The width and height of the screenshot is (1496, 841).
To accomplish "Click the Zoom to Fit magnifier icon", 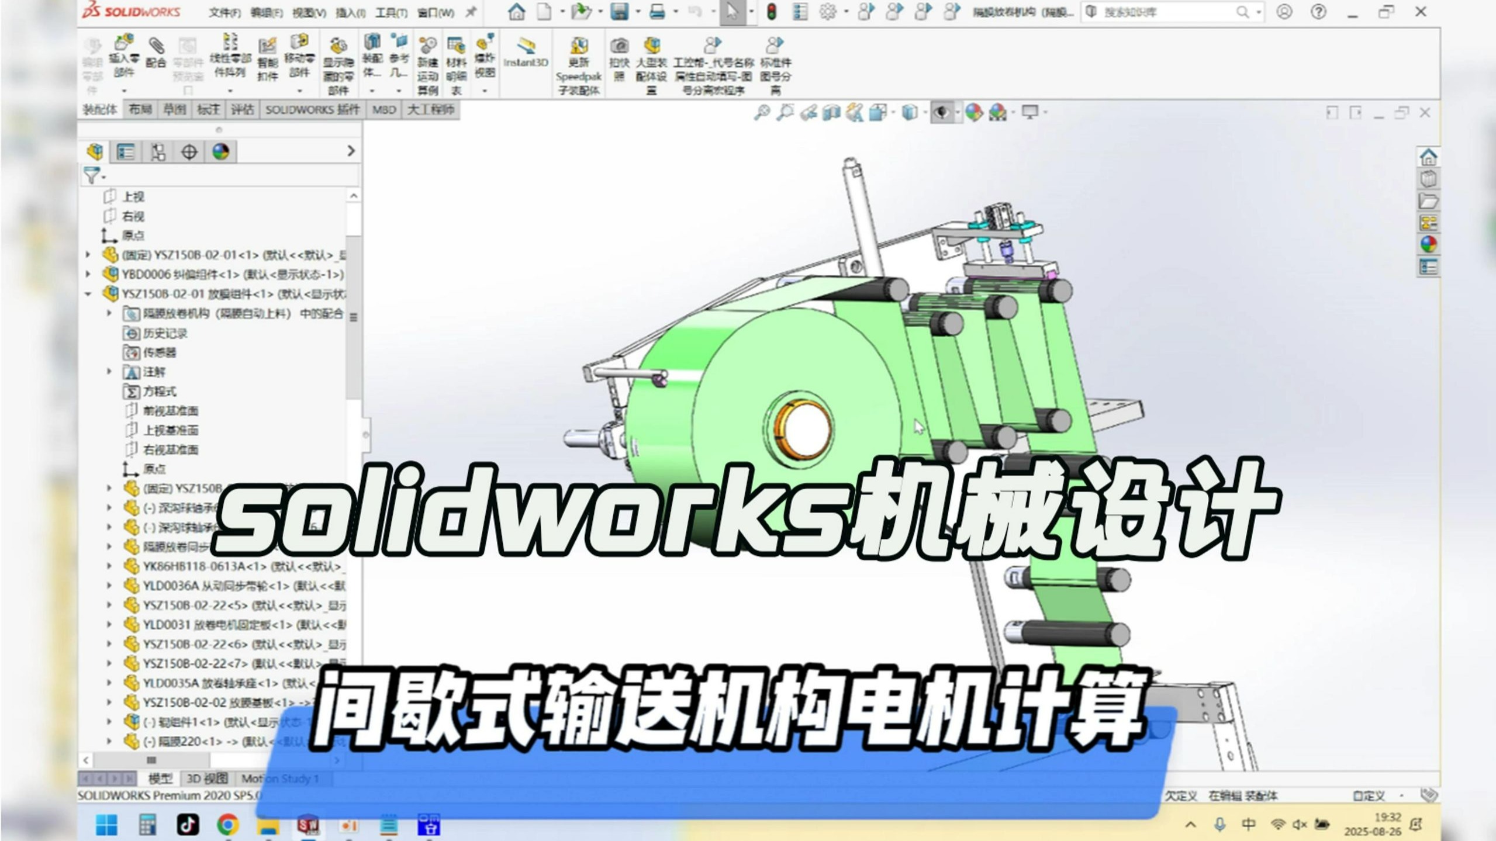I will pyautogui.click(x=761, y=112).
